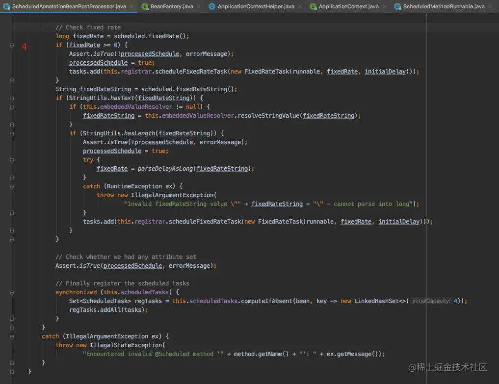Click '// Check whether we had any attribute set' comment
This screenshot has width=499, height=384.
126,257
